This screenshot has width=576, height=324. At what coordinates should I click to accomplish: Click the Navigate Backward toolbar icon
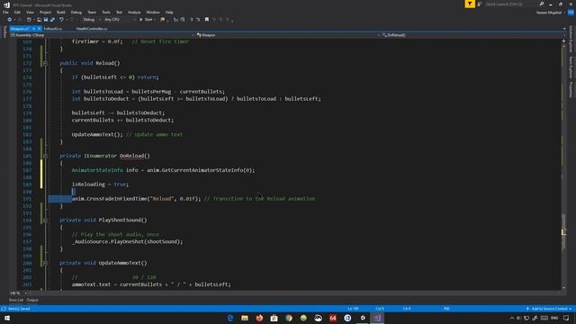click(x=10, y=20)
